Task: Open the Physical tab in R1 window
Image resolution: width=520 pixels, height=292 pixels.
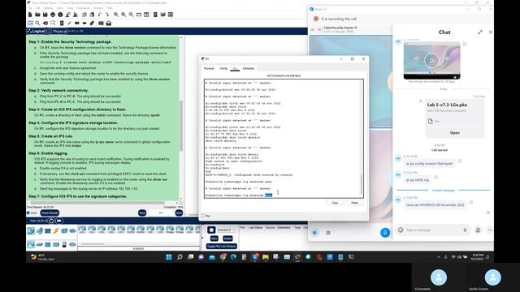Action: tap(209, 68)
